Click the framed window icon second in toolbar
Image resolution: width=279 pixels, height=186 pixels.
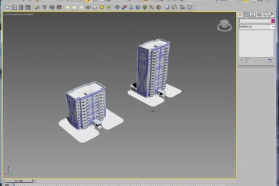tap(14, 7)
